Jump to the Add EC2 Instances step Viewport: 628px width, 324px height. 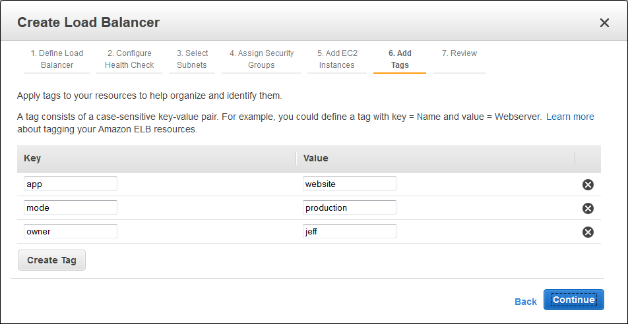click(x=336, y=59)
